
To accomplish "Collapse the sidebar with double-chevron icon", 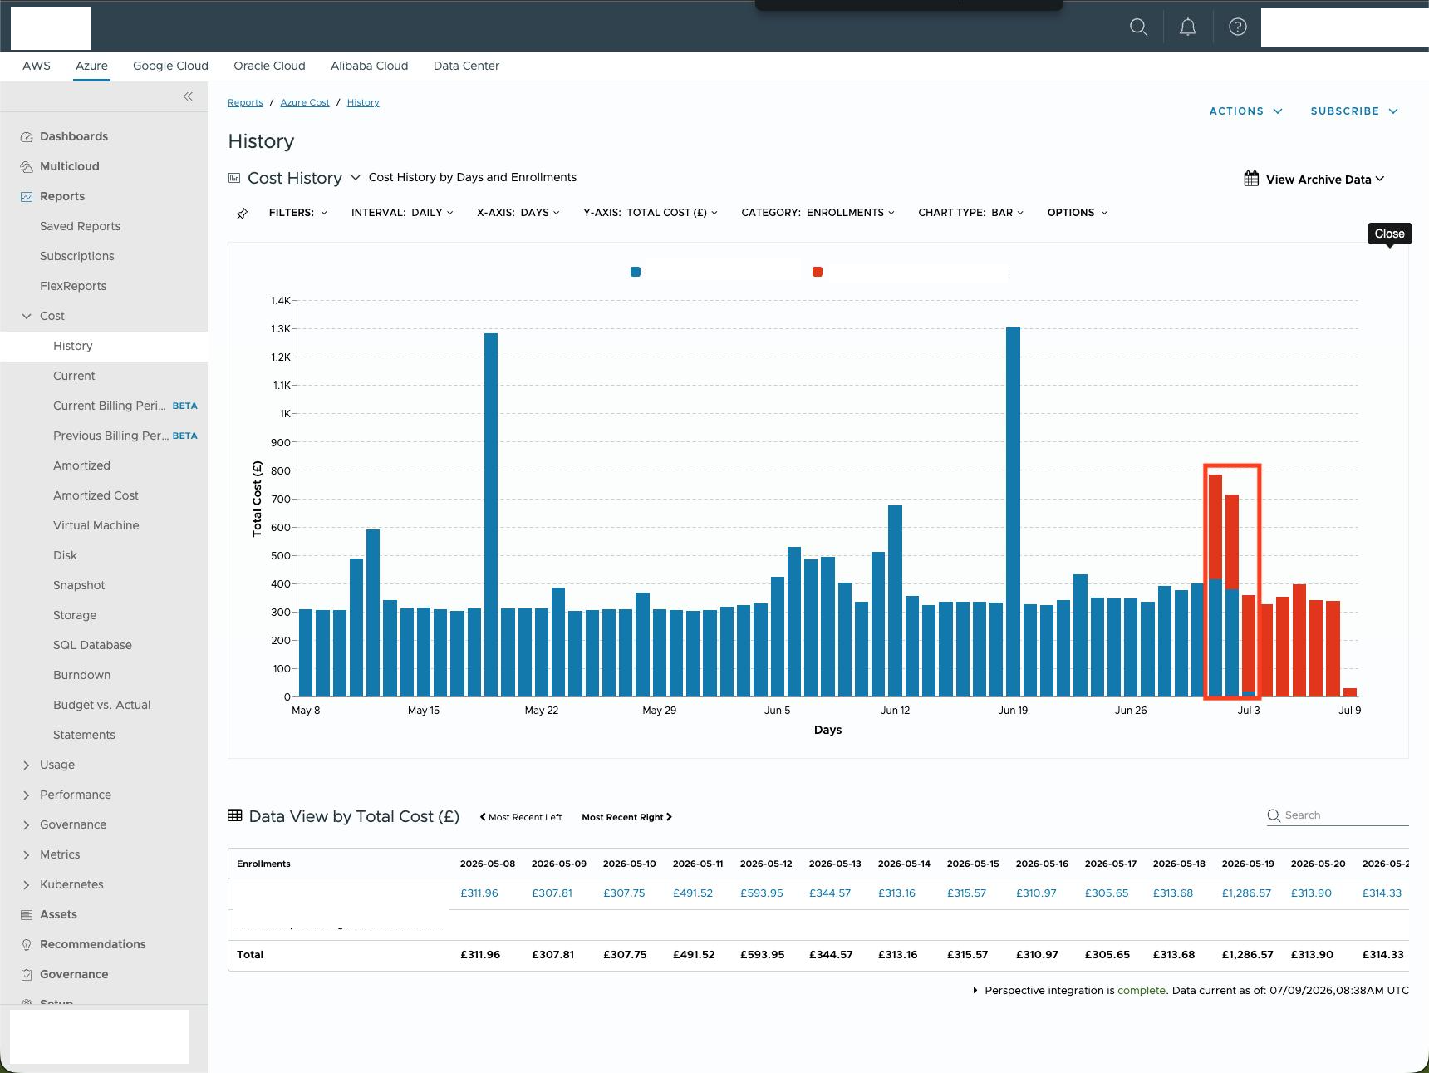I will 188,96.
